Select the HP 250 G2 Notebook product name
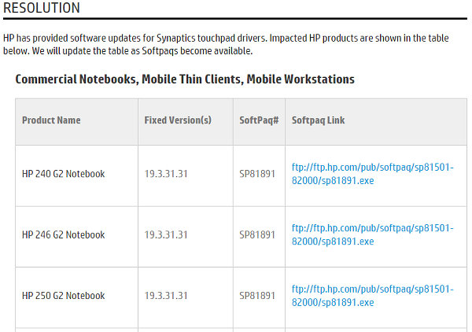472x332 pixels. coord(63,296)
